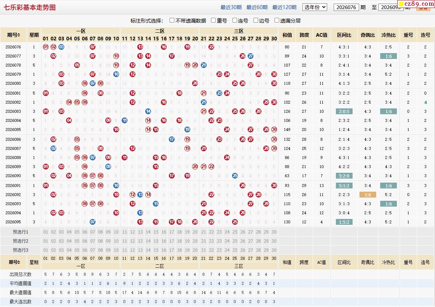Enable the 不带遗漏数据 checkbox
This screenshot has width=435, height=307.
(172, 20)
